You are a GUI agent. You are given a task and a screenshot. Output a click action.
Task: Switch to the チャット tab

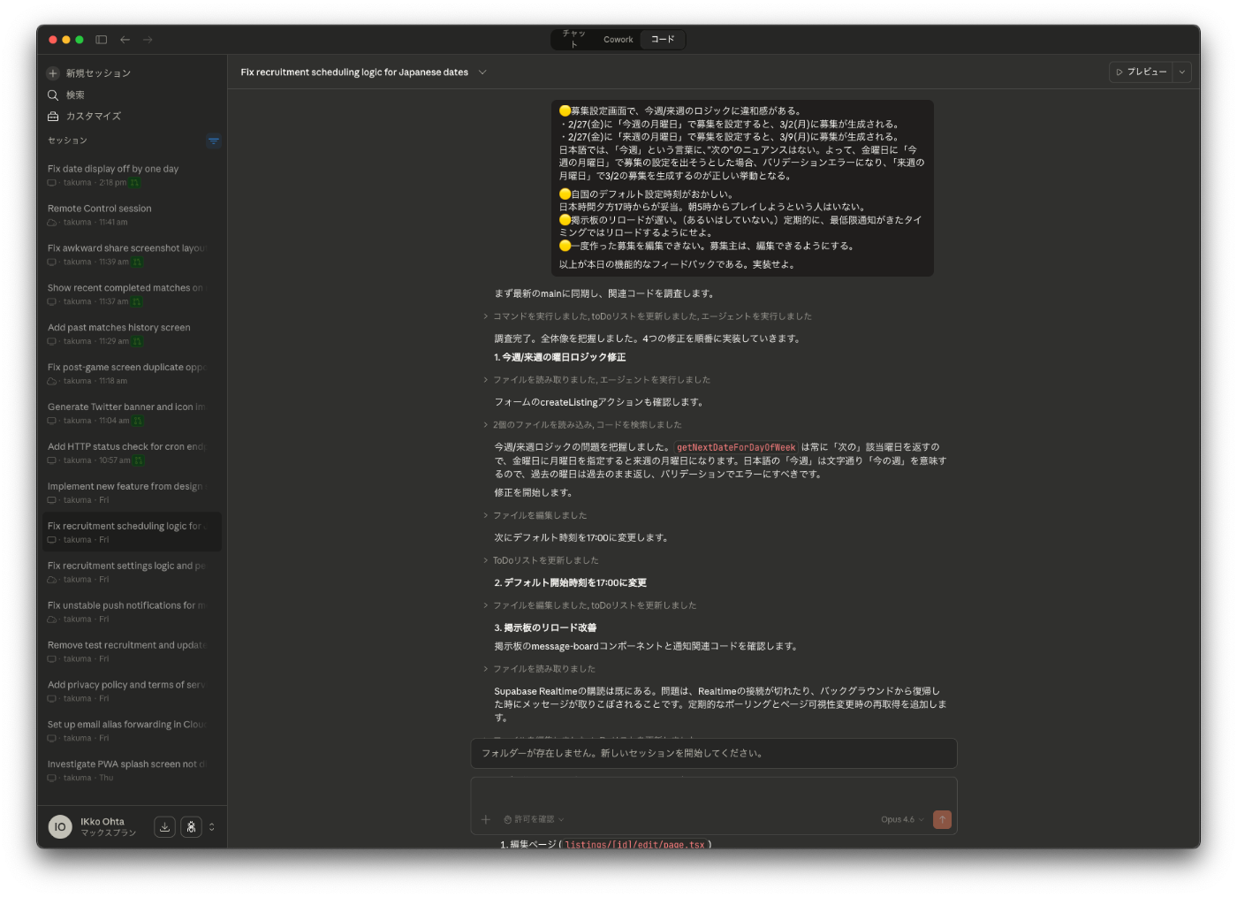[x=574, y=39]
